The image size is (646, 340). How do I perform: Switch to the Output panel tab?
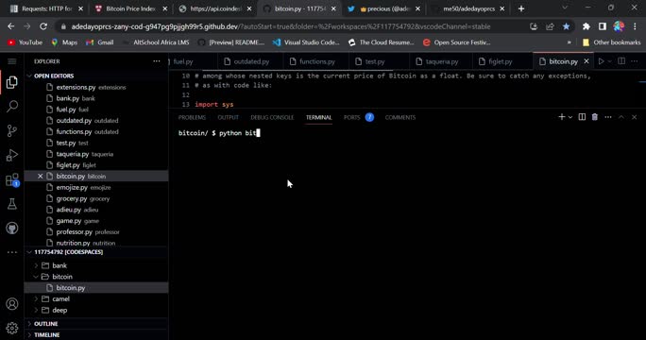tap(228, 117)
